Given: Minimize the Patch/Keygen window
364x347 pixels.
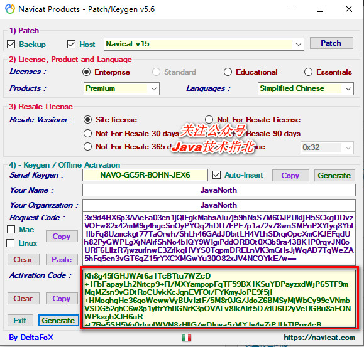Looking at the screenshot, I should 292,9.
